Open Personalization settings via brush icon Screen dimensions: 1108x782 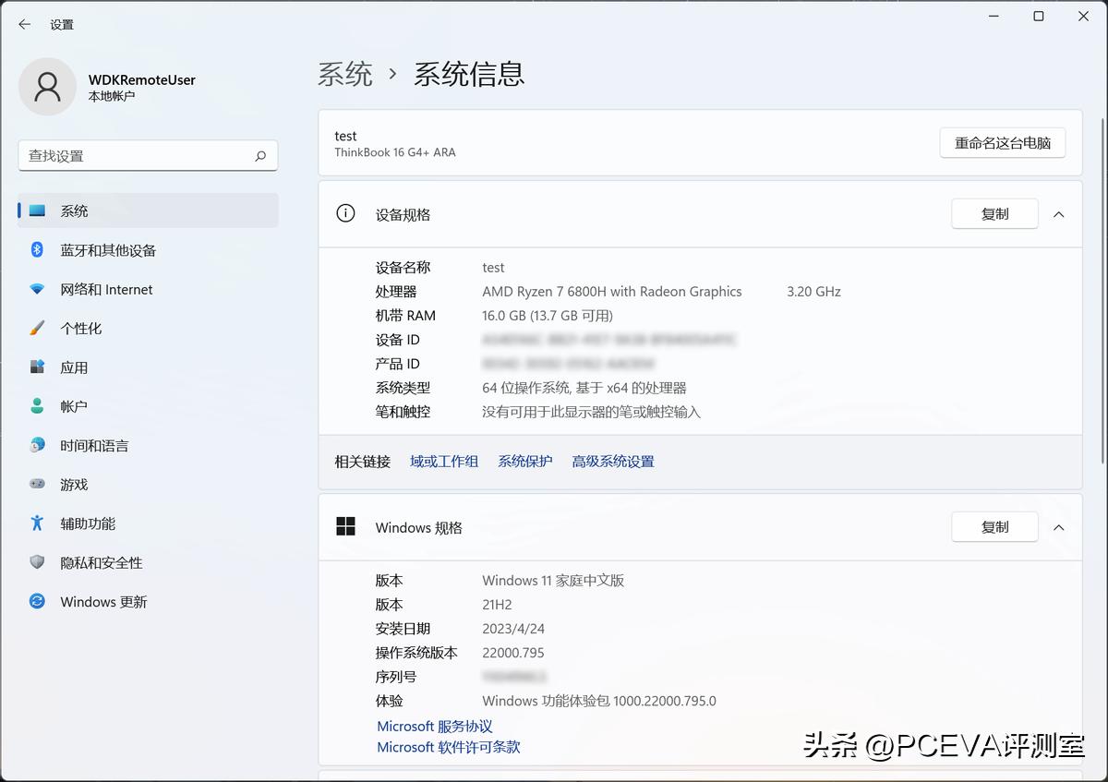[35, 328]
